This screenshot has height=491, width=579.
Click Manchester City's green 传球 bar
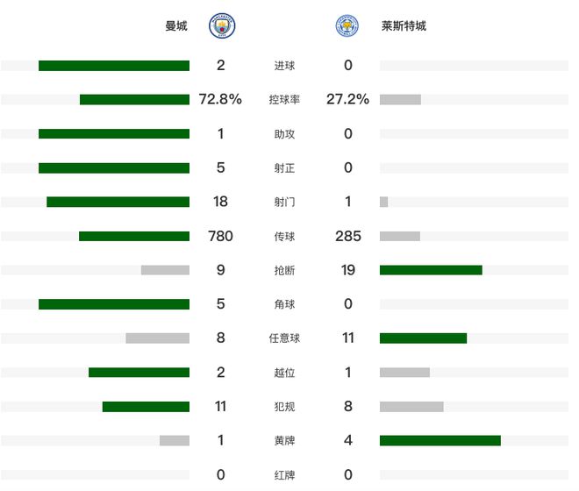[134, 236]
